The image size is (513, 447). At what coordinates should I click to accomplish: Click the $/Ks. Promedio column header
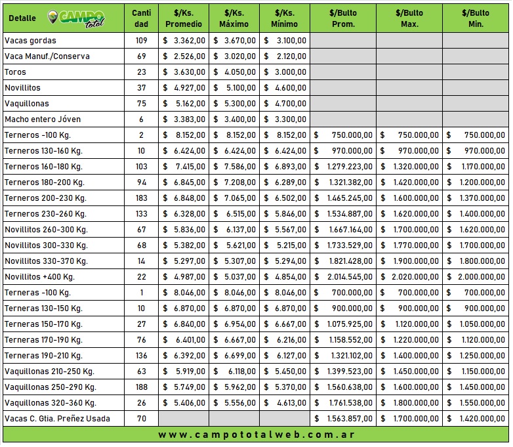tap(184, 18)
